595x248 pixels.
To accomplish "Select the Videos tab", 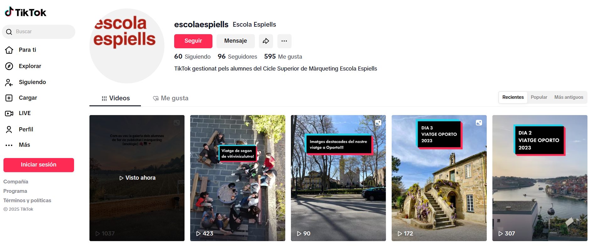I will pyautogui.click(x=115, y=98).
